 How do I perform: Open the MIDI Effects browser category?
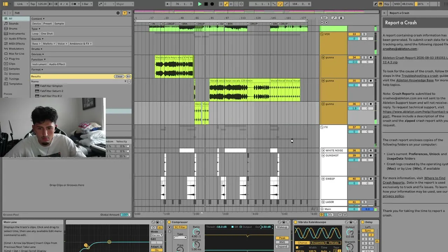[x=17, y=44]
